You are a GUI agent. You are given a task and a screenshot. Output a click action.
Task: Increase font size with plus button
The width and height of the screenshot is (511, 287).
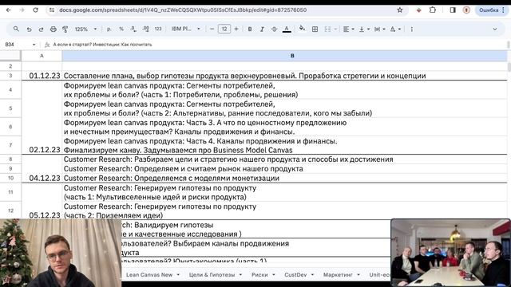click(x=236, y=29)
